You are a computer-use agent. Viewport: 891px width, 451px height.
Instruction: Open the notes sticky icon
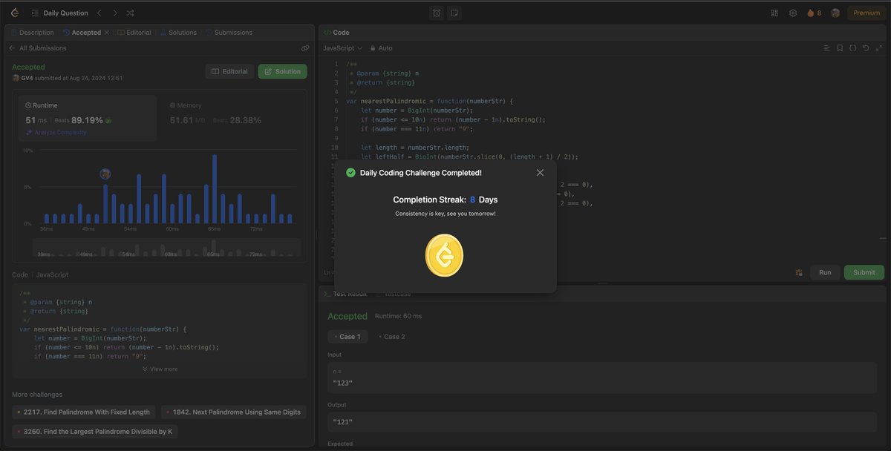click(x=454, y=13)
